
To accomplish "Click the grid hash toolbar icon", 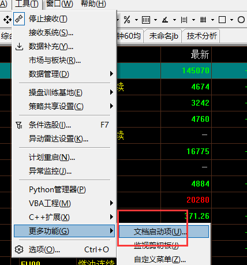I will click(203, 20).
